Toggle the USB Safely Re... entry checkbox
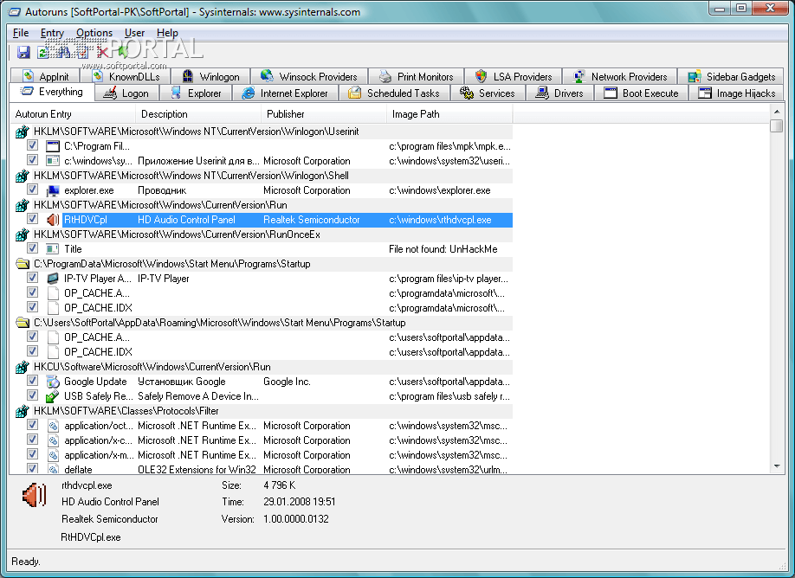The image size is (795, 578). 32,395
